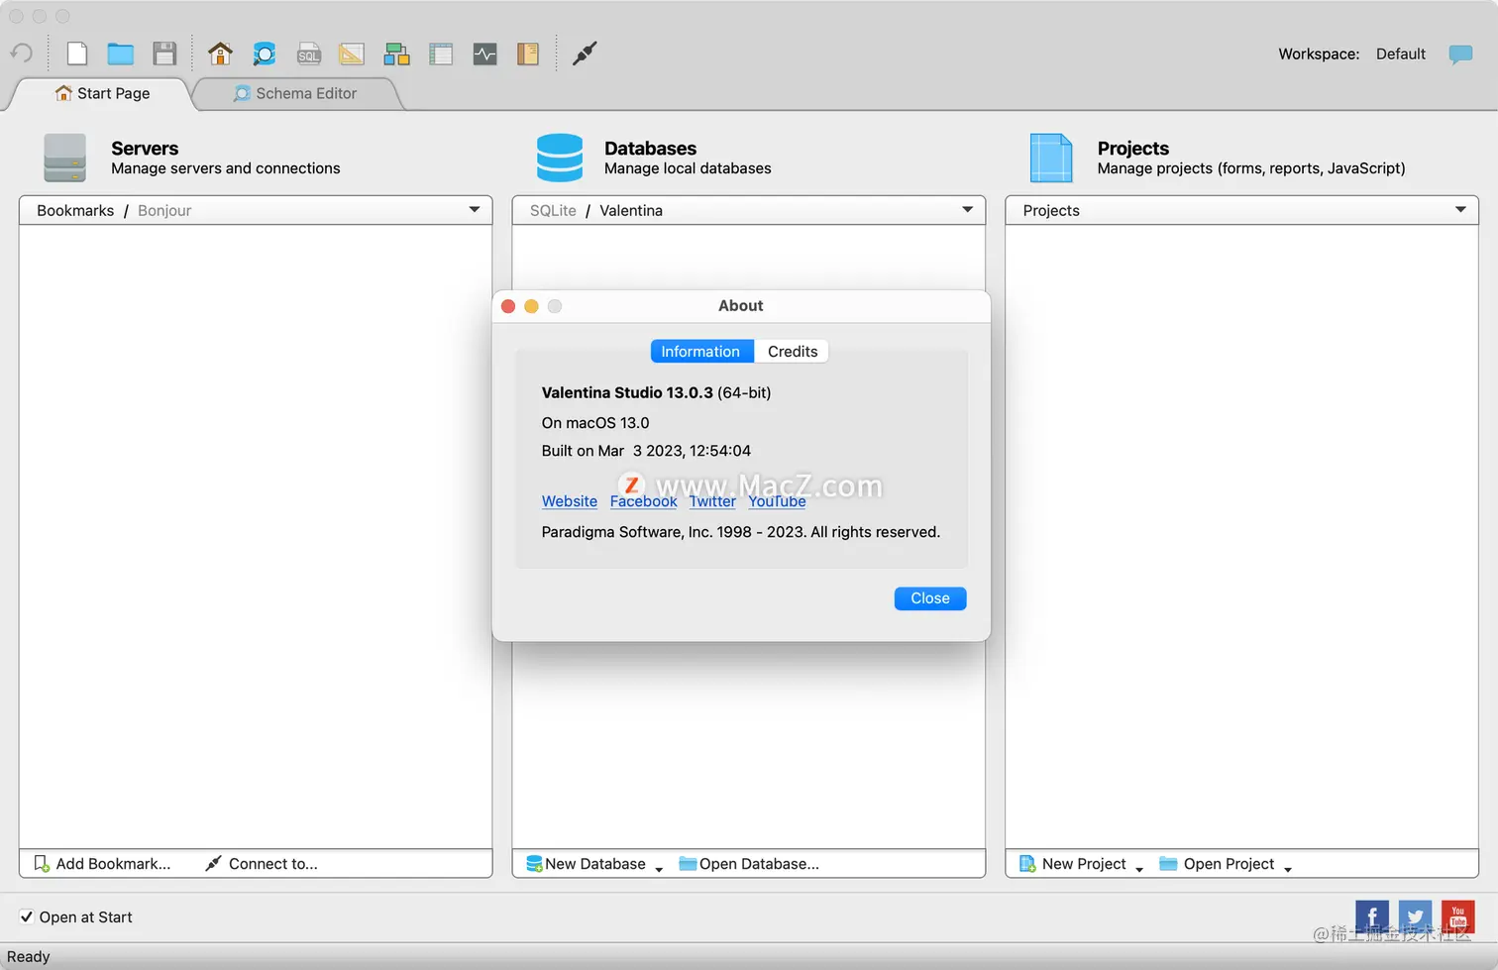1498x970 pixels.
Task: Click the "On macOS 13.0" text
Action: click(595, 423)
